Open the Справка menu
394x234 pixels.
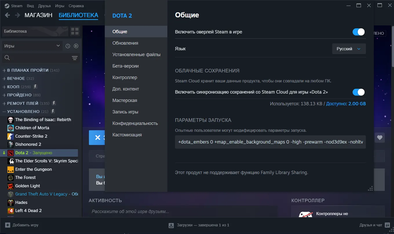click(x=76, y=6)
